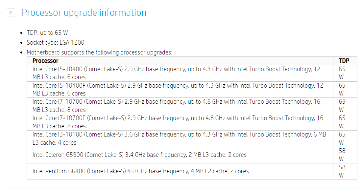Click the TDP up to 65 W bullet
The height and width of the screenshot is (190, 361).
pos(47,32)
